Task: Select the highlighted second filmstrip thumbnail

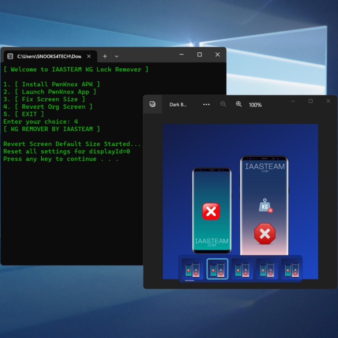Action: click(217, 269)
